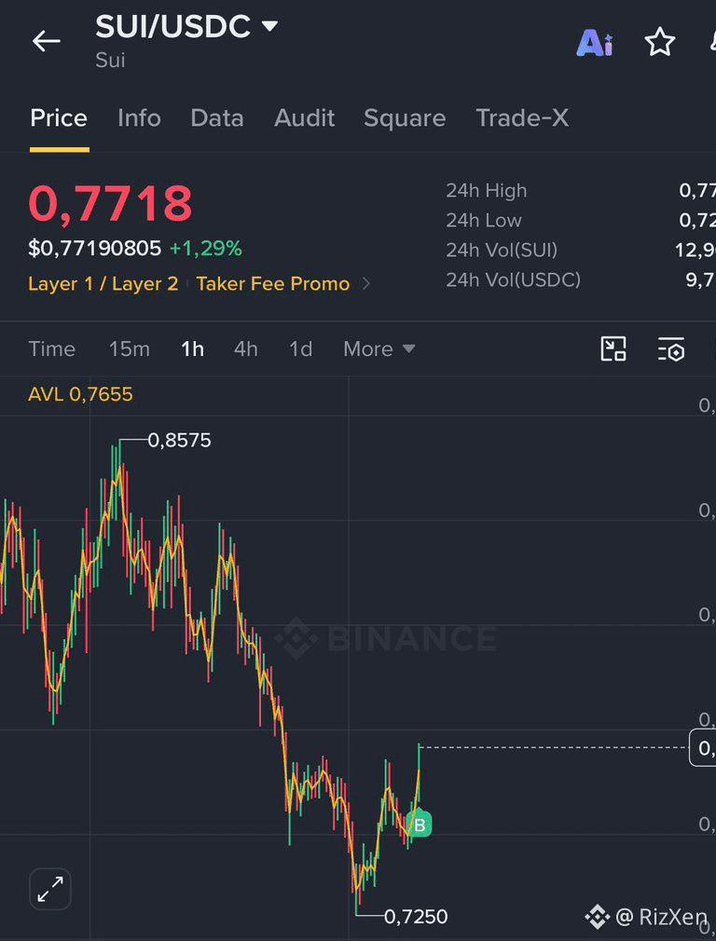The width and height of the screenshot is (716, 941).
Task: Click the AVL 0,7655 label
Action: [x=80, y=394]
